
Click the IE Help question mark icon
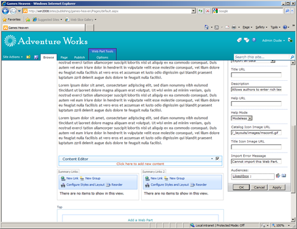pos(285,27)
